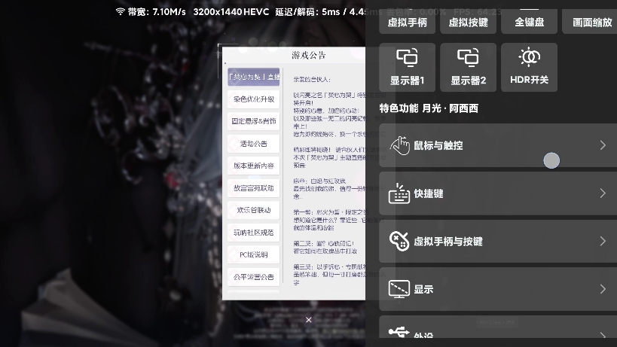617x347 pixels.
Task: Tap the 虚拟按键 button
Action: click(x=469, y=23)
